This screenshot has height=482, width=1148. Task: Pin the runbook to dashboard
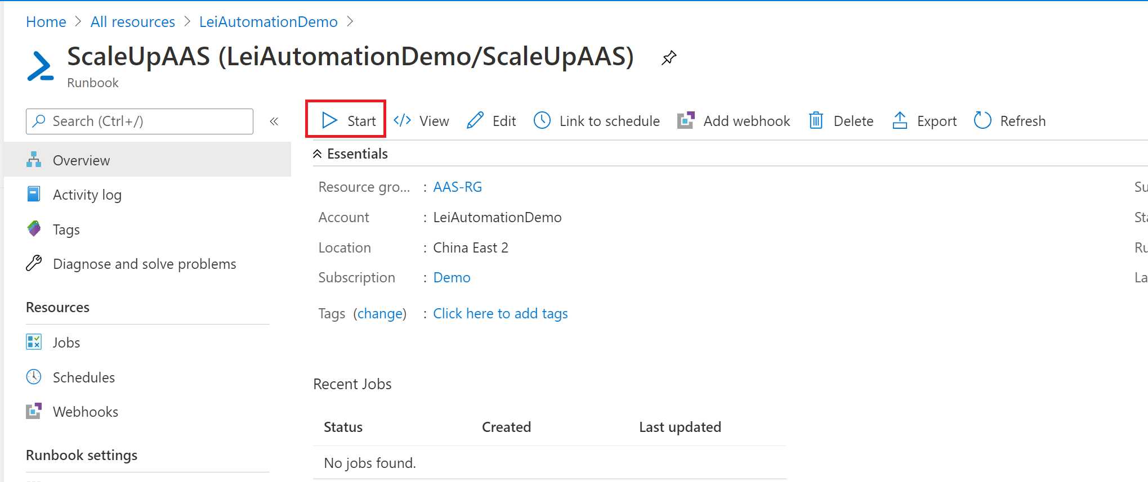[669, 57]
